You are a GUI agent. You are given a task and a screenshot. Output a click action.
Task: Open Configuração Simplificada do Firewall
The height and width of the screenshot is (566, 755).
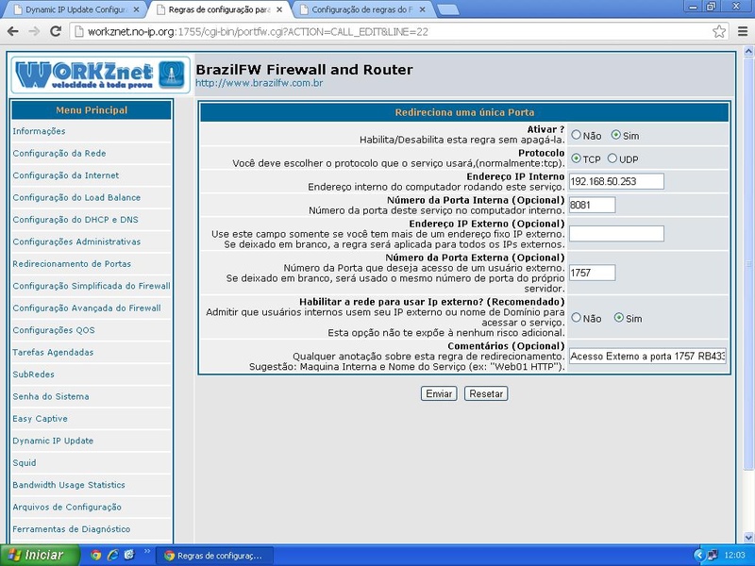(92, 287)
